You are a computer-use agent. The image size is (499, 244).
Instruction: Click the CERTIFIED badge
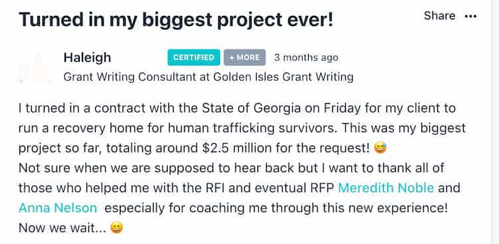pos(194,58)
